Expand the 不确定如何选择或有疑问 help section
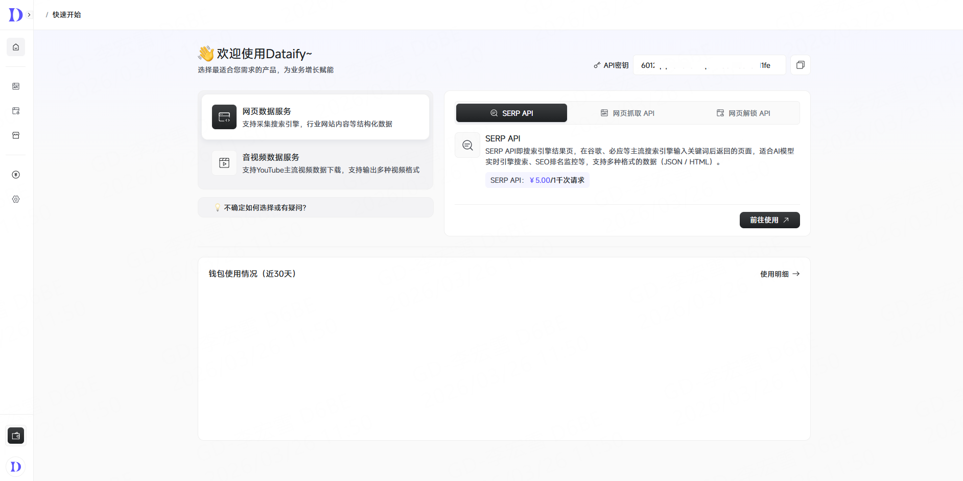 (315, 207)
